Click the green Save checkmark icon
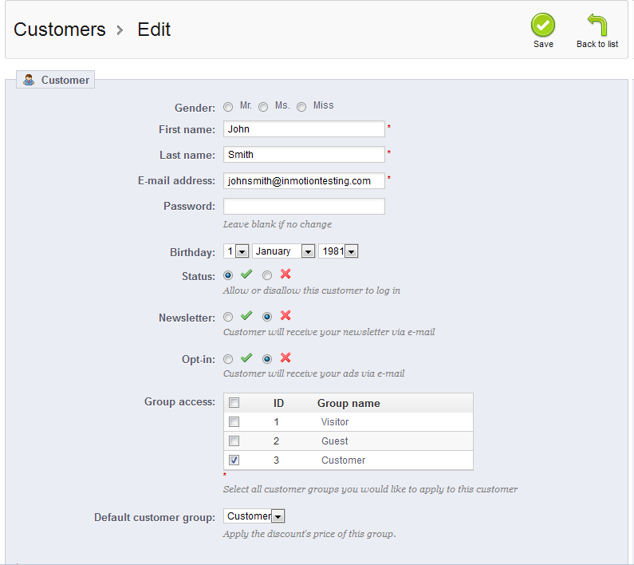Image resolution: width=634 pixels, height=565 pixels. tap(543, 25)
